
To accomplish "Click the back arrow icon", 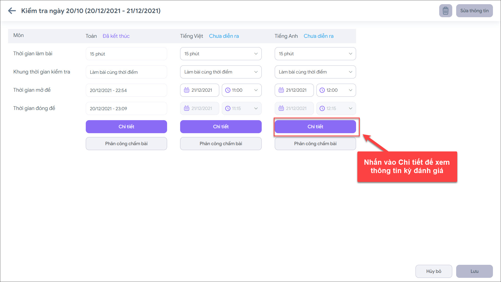I will 12,11.
